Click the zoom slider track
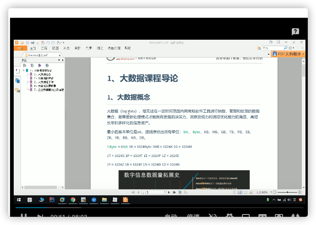The height and width of the screenshot is (225, 316). (287, 193)
